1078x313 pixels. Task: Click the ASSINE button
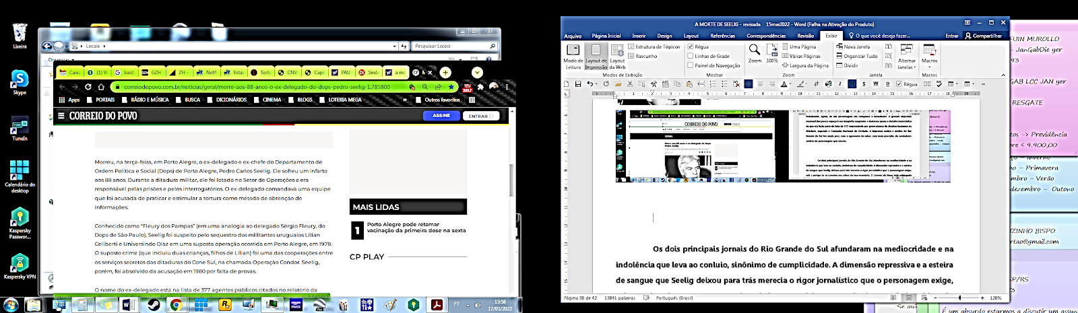[441, 116]
